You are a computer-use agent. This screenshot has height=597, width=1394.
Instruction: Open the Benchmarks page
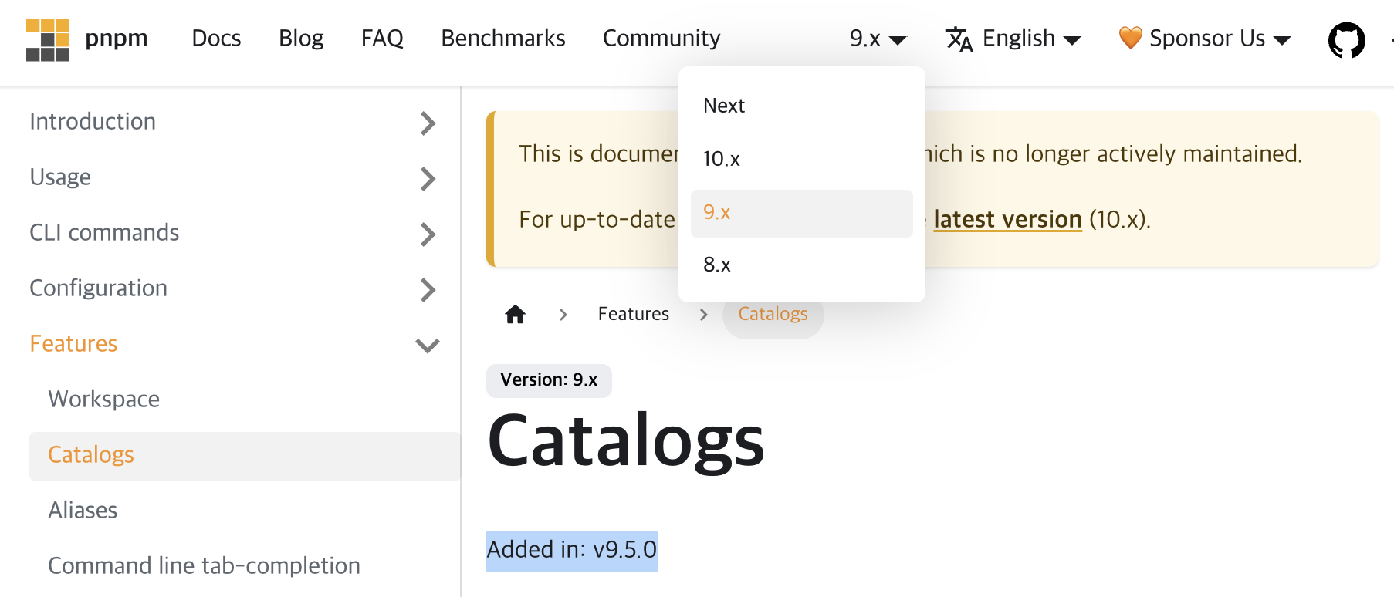coord(503,39)
